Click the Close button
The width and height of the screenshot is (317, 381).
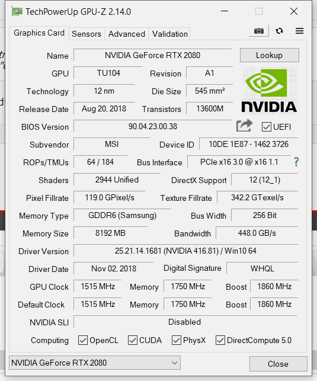coord(278,364)
